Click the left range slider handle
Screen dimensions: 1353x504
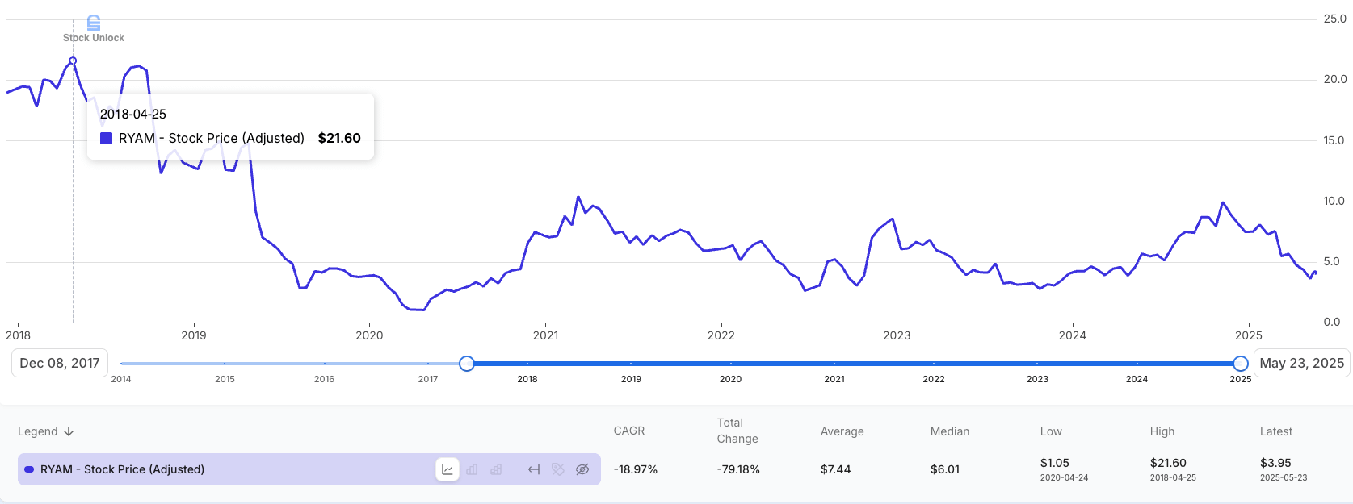point(467,364)
